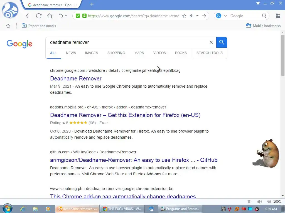Clear the search query with X
Screen dimensions: 285x213
coord(211,42)
